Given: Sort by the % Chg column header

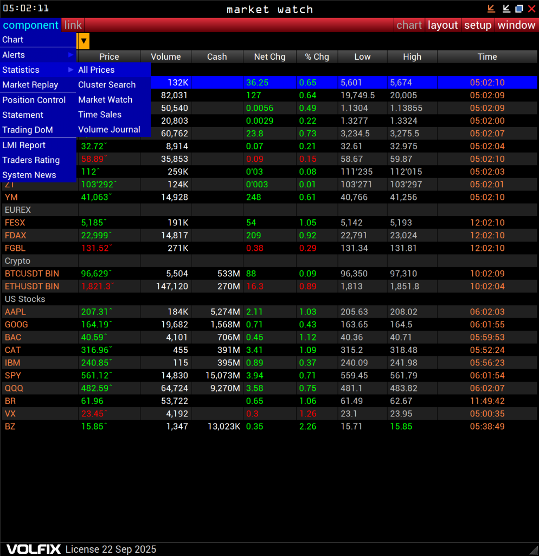Looking at the screenshot, I should 317,56.
